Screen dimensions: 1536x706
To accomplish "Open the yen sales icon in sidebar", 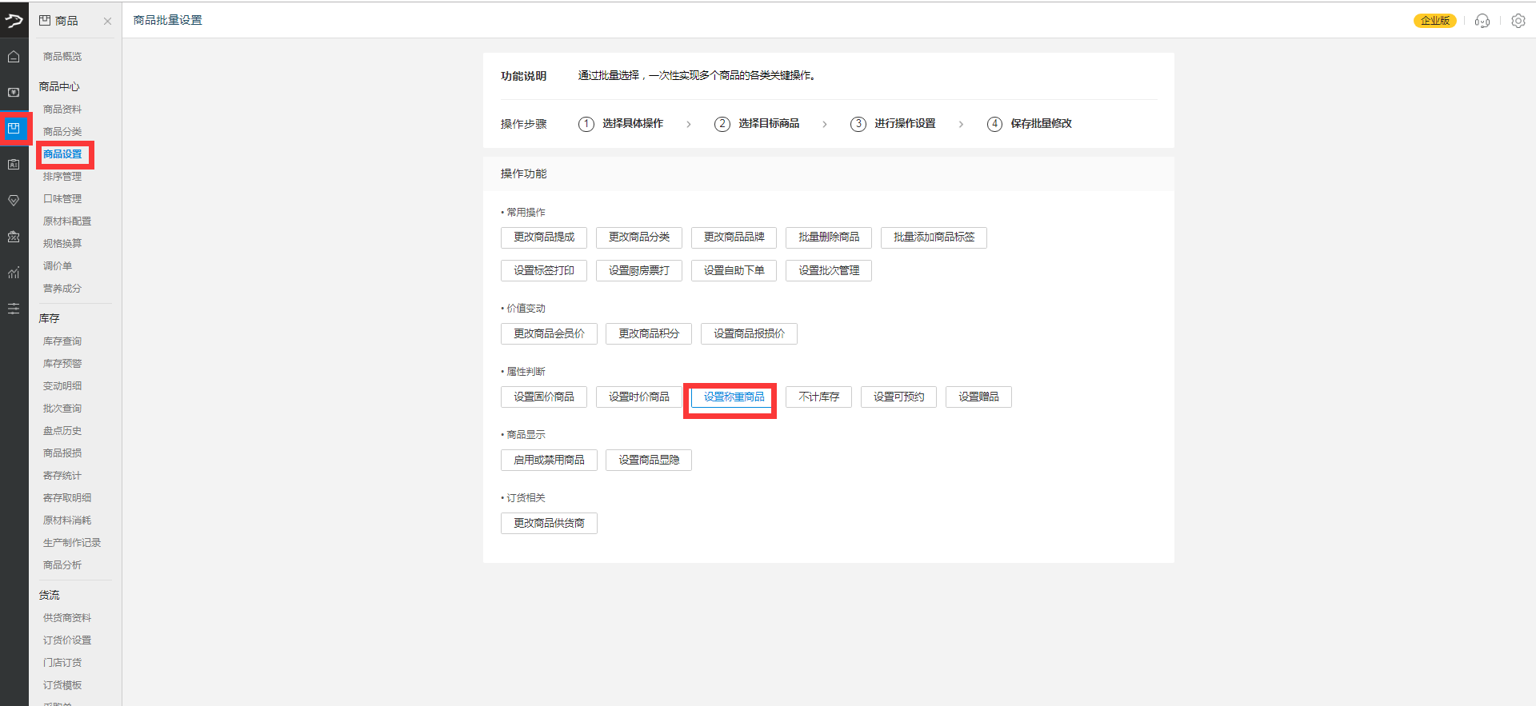I will (14, 93).
